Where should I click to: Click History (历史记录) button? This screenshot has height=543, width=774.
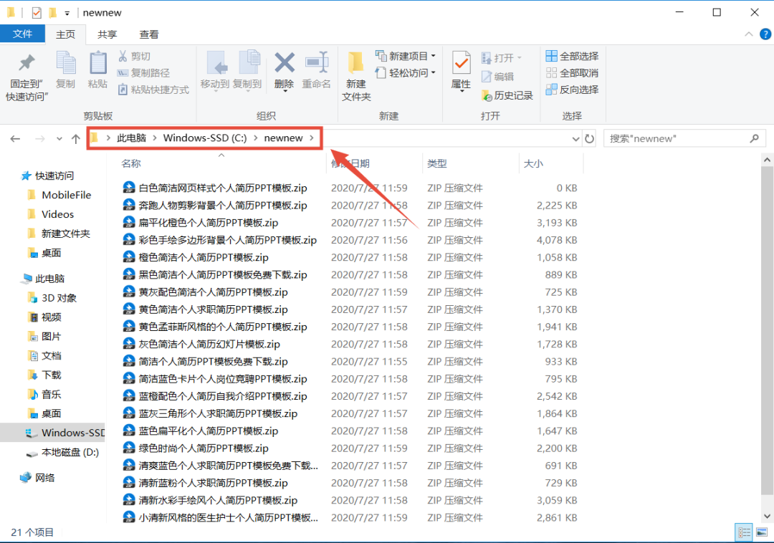(507, 96)
